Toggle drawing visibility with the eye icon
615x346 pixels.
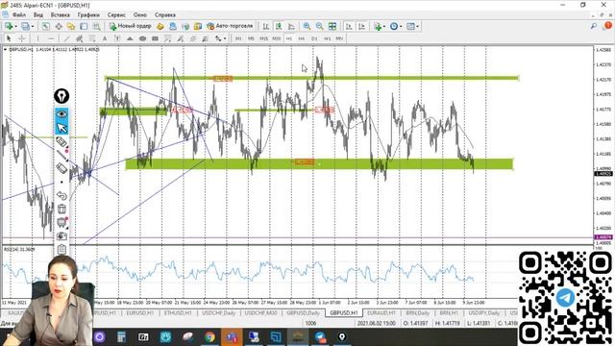pos(61,113)
